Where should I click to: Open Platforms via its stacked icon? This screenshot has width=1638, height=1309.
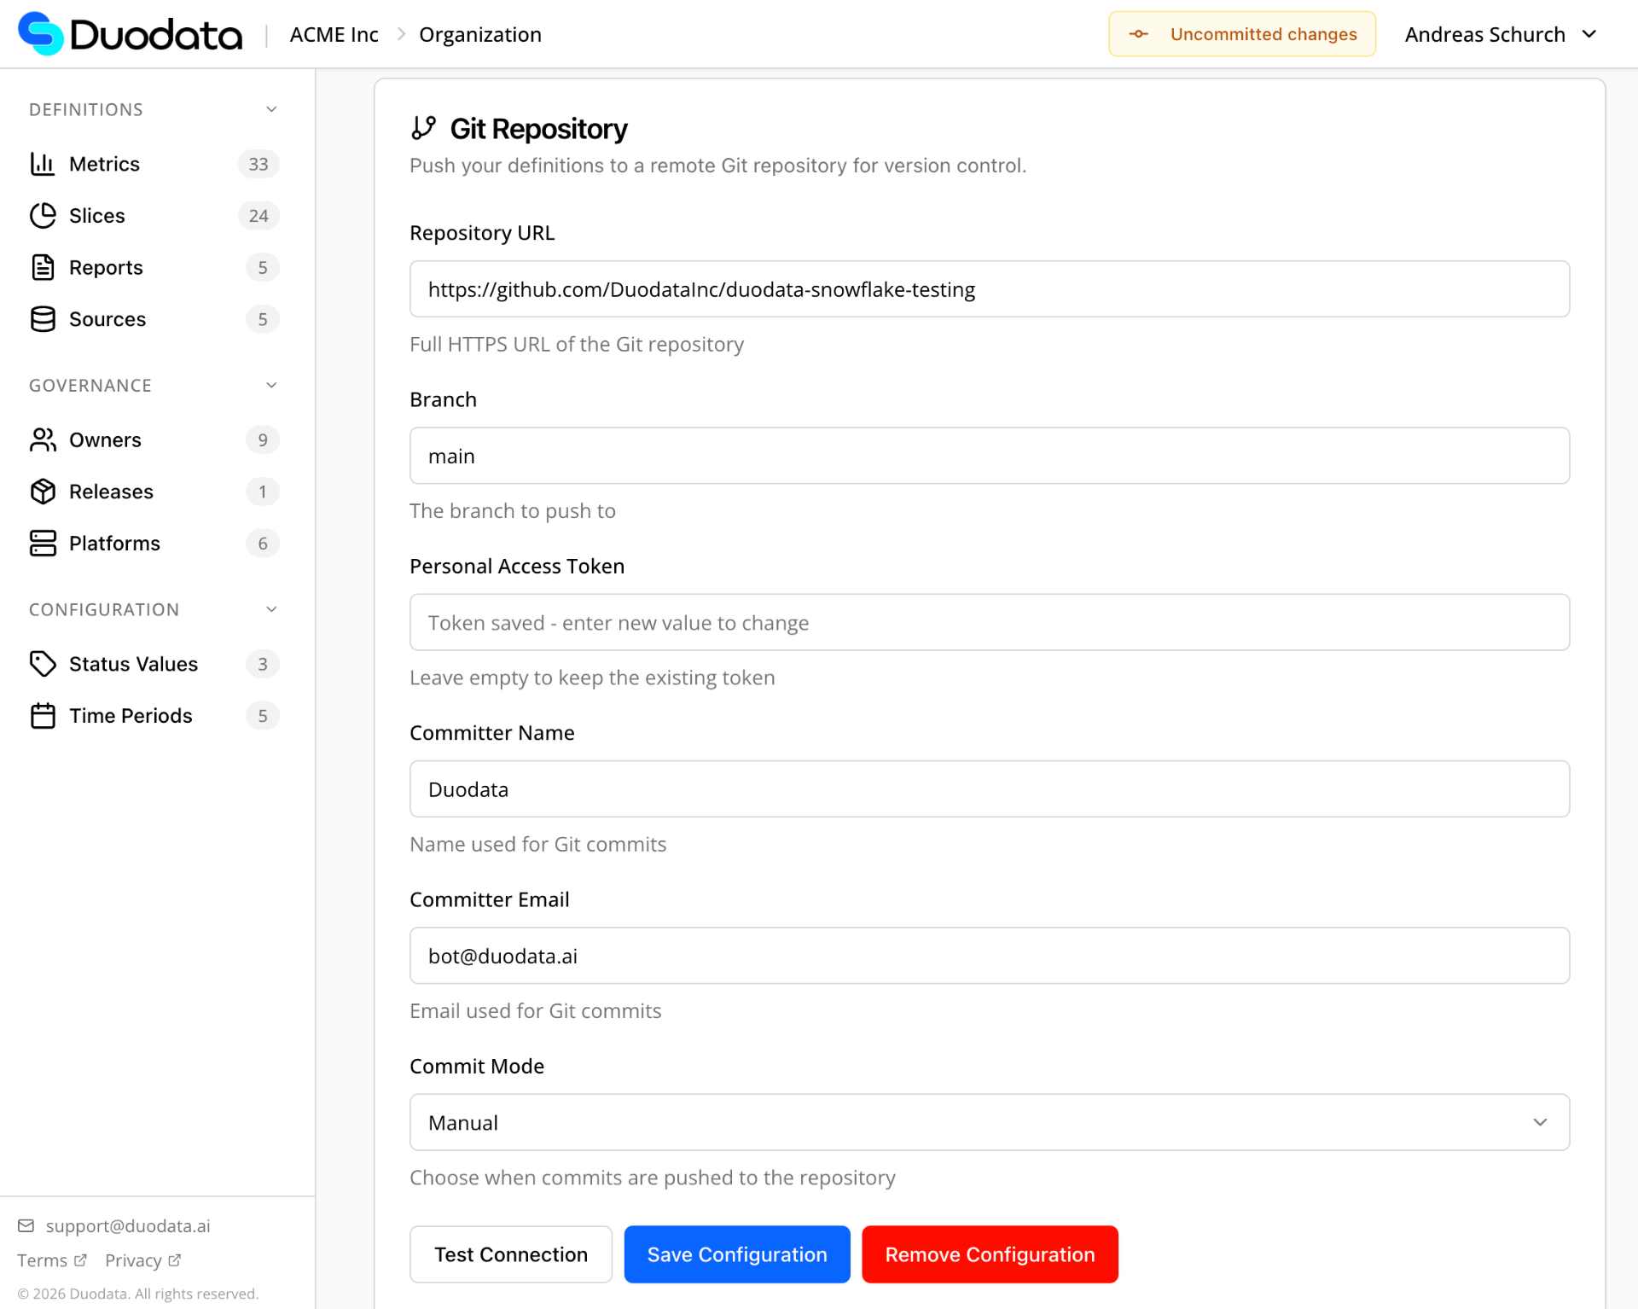(x=44, y=543)
